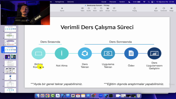Click the battery status icon
The height and width of the screenshot is (99, 176).
pos(139,2)
